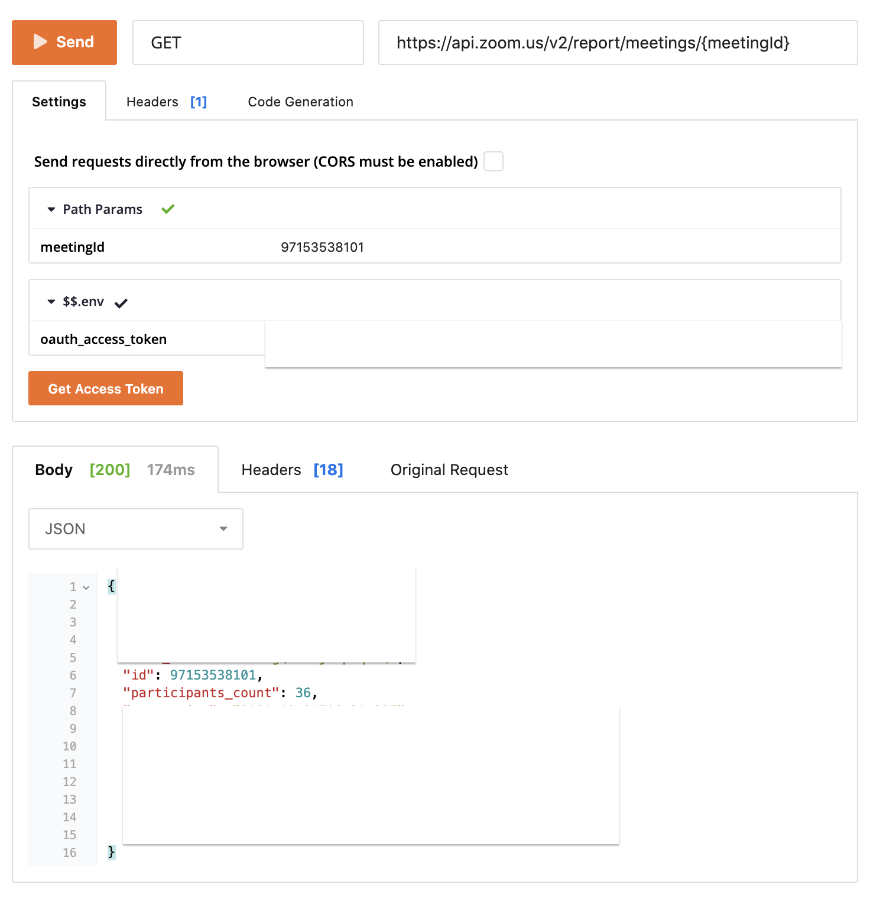Click the [200] status code

(110, 470)
